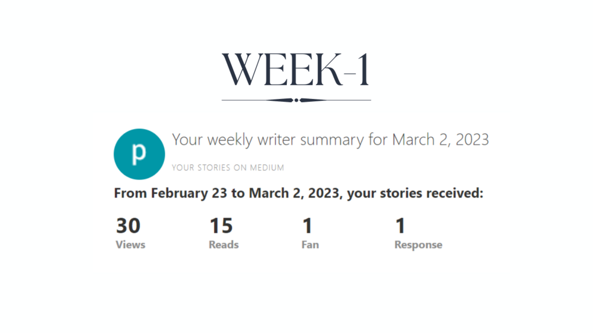This screenshot has width=593, height=333.
Task: Select the WEEK-1 title text
Action: 296,70
